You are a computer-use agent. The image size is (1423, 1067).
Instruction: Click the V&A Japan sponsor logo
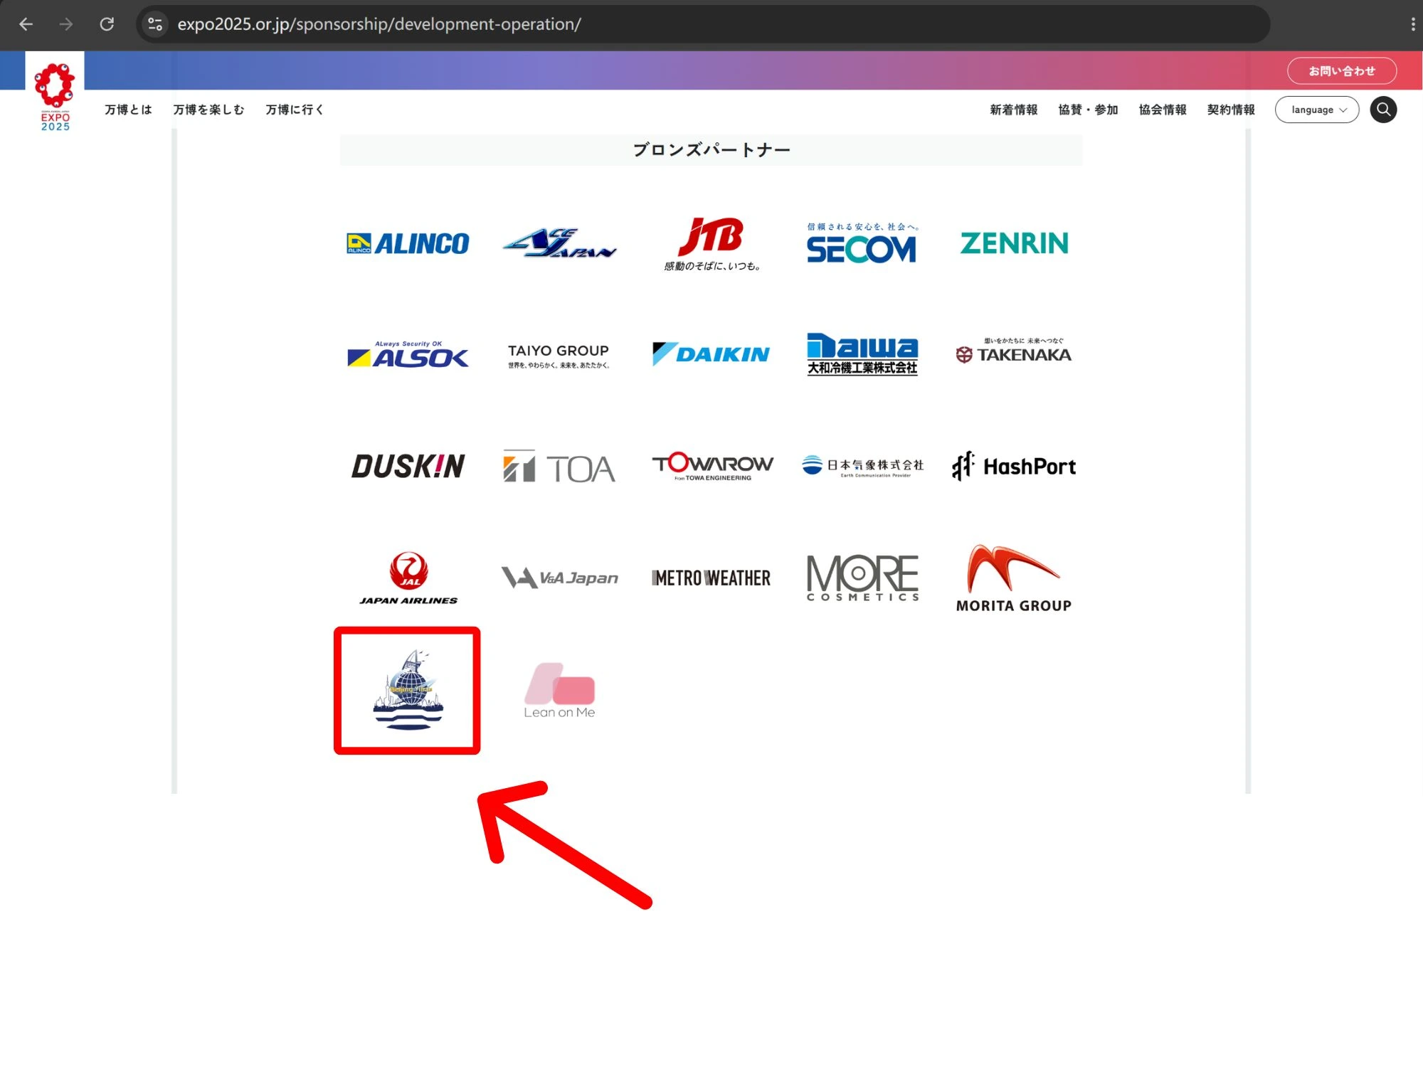click(x=559, y=578)
